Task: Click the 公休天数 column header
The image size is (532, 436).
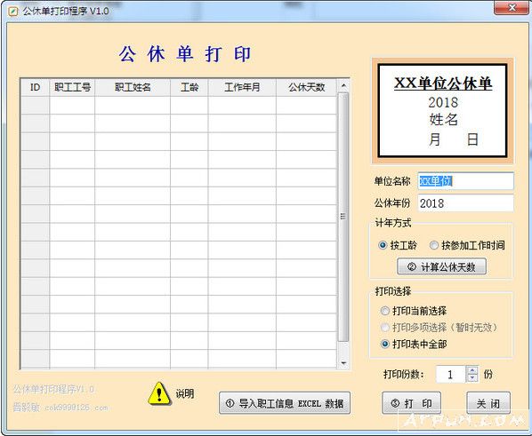Action: [306, 87]
